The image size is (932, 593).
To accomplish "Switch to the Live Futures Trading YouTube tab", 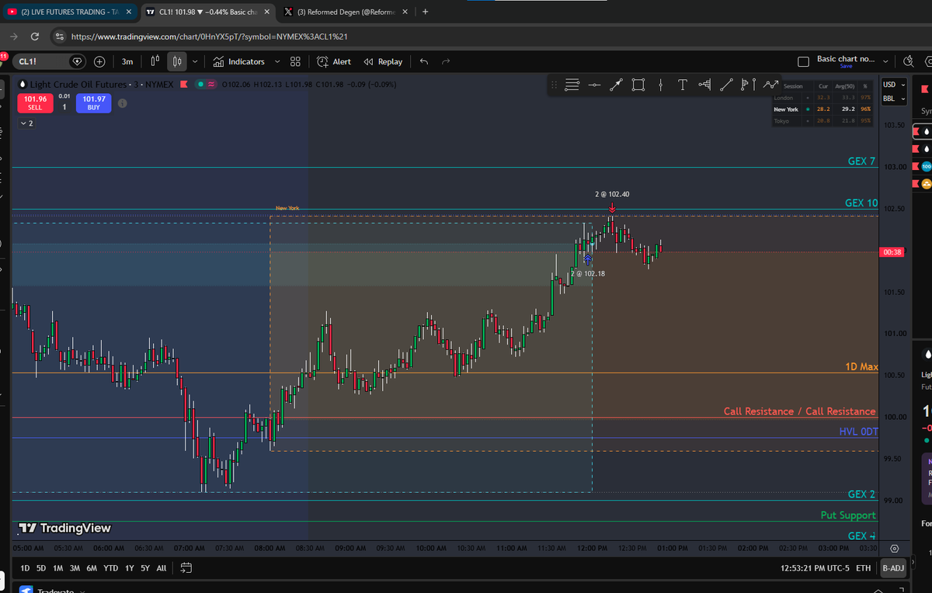I will pyautogui.click(x=71, y=12).
